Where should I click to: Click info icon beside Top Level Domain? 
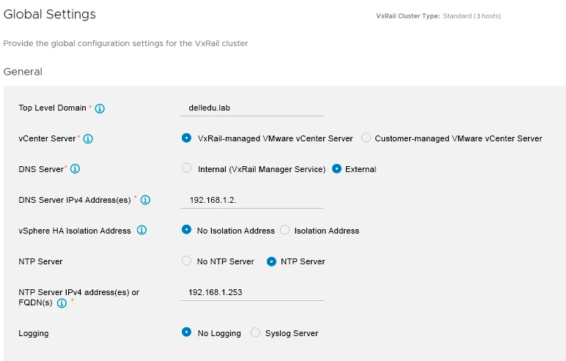[x=100, y=108]
